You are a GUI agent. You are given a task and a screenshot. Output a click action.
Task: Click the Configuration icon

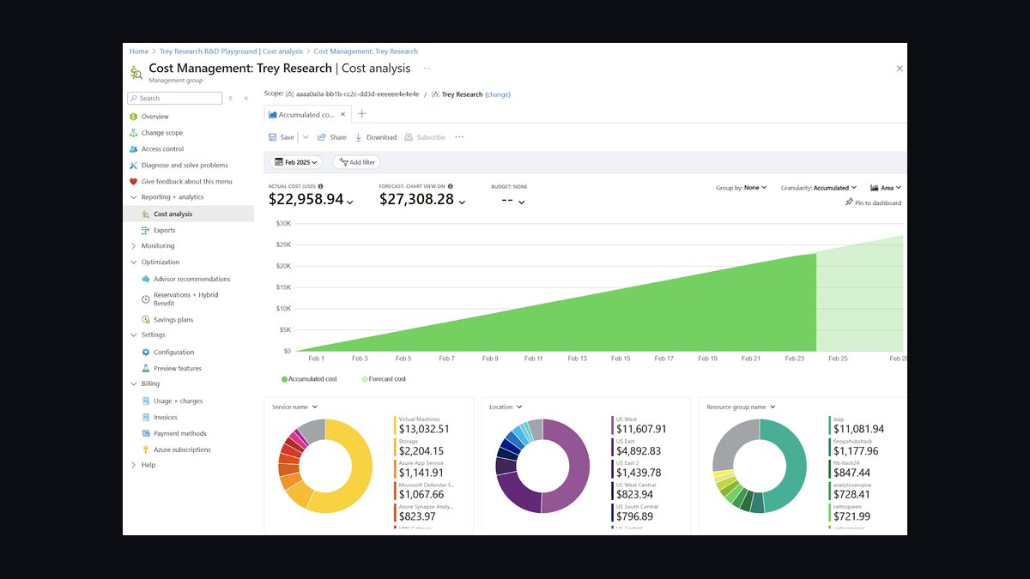point(146,353)
